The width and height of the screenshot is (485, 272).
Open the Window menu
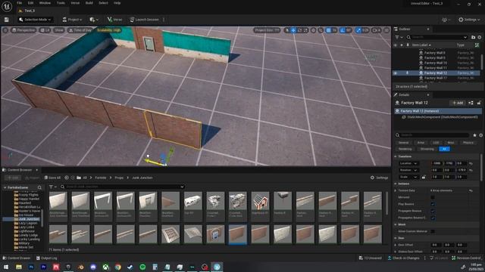(45, 3)
